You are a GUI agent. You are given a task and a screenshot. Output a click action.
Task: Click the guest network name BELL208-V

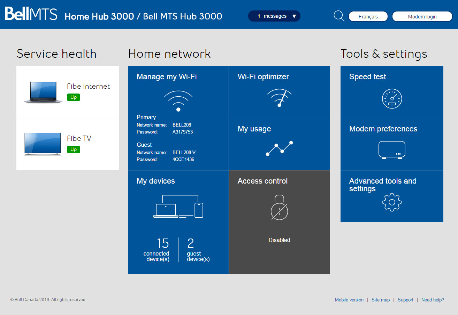184,152
